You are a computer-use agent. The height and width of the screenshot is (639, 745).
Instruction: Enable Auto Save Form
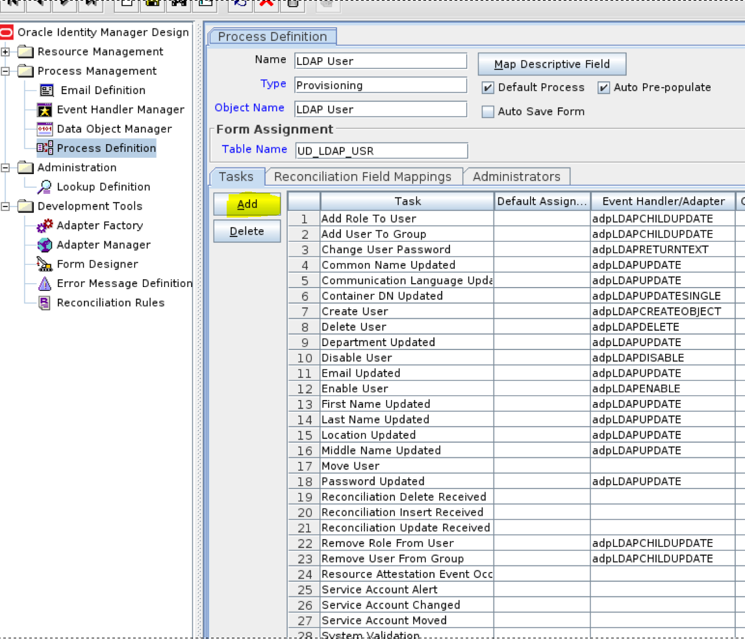pyautogui.click(x=488, y=111)
